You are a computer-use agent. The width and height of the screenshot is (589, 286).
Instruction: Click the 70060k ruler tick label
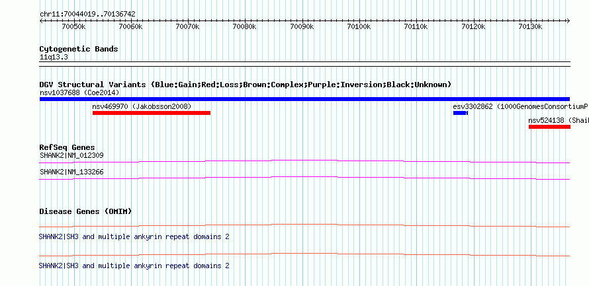pos(131,26)
